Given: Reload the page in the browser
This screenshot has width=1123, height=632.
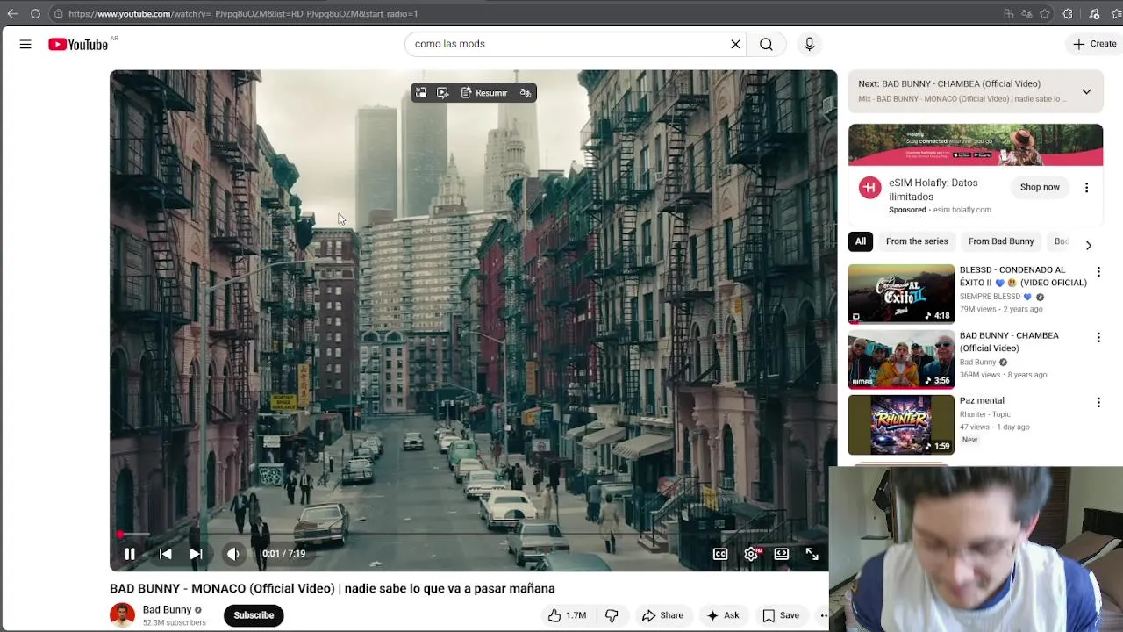Looking at the screenshot, I should point(35,13).
